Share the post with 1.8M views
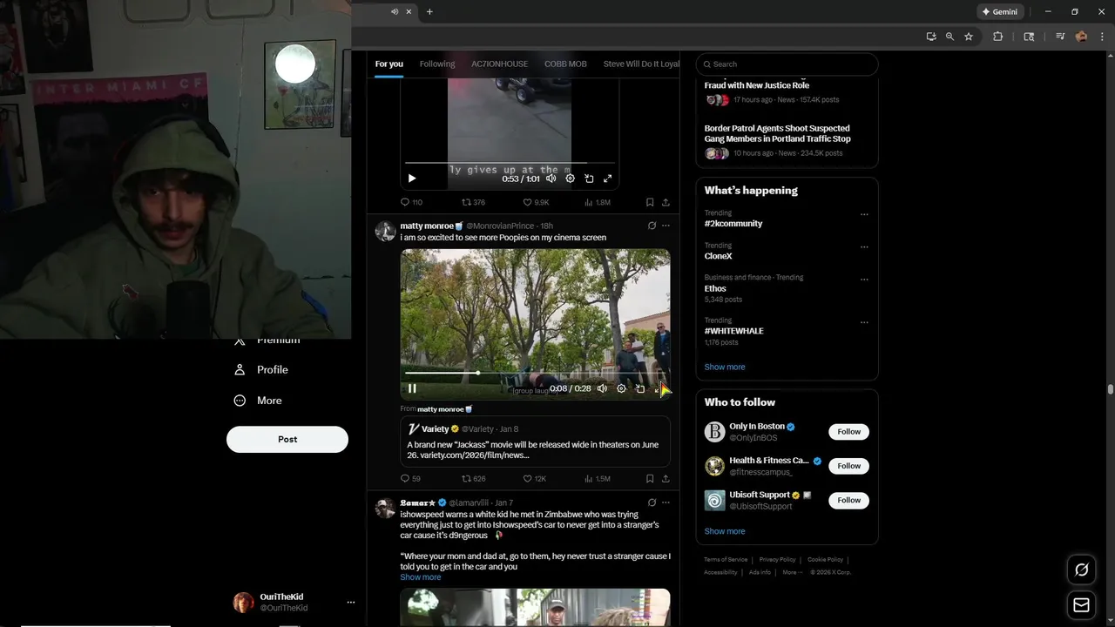The height and width of the screenshot is (627, 1115). (x=666, y=202)
